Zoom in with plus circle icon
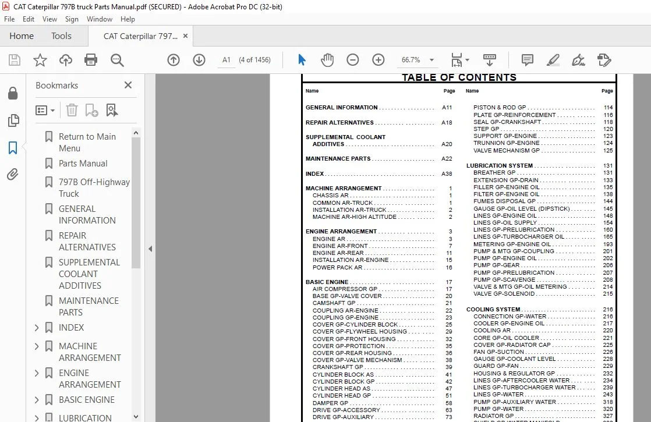Screen dimensions: 651x422 378,60
